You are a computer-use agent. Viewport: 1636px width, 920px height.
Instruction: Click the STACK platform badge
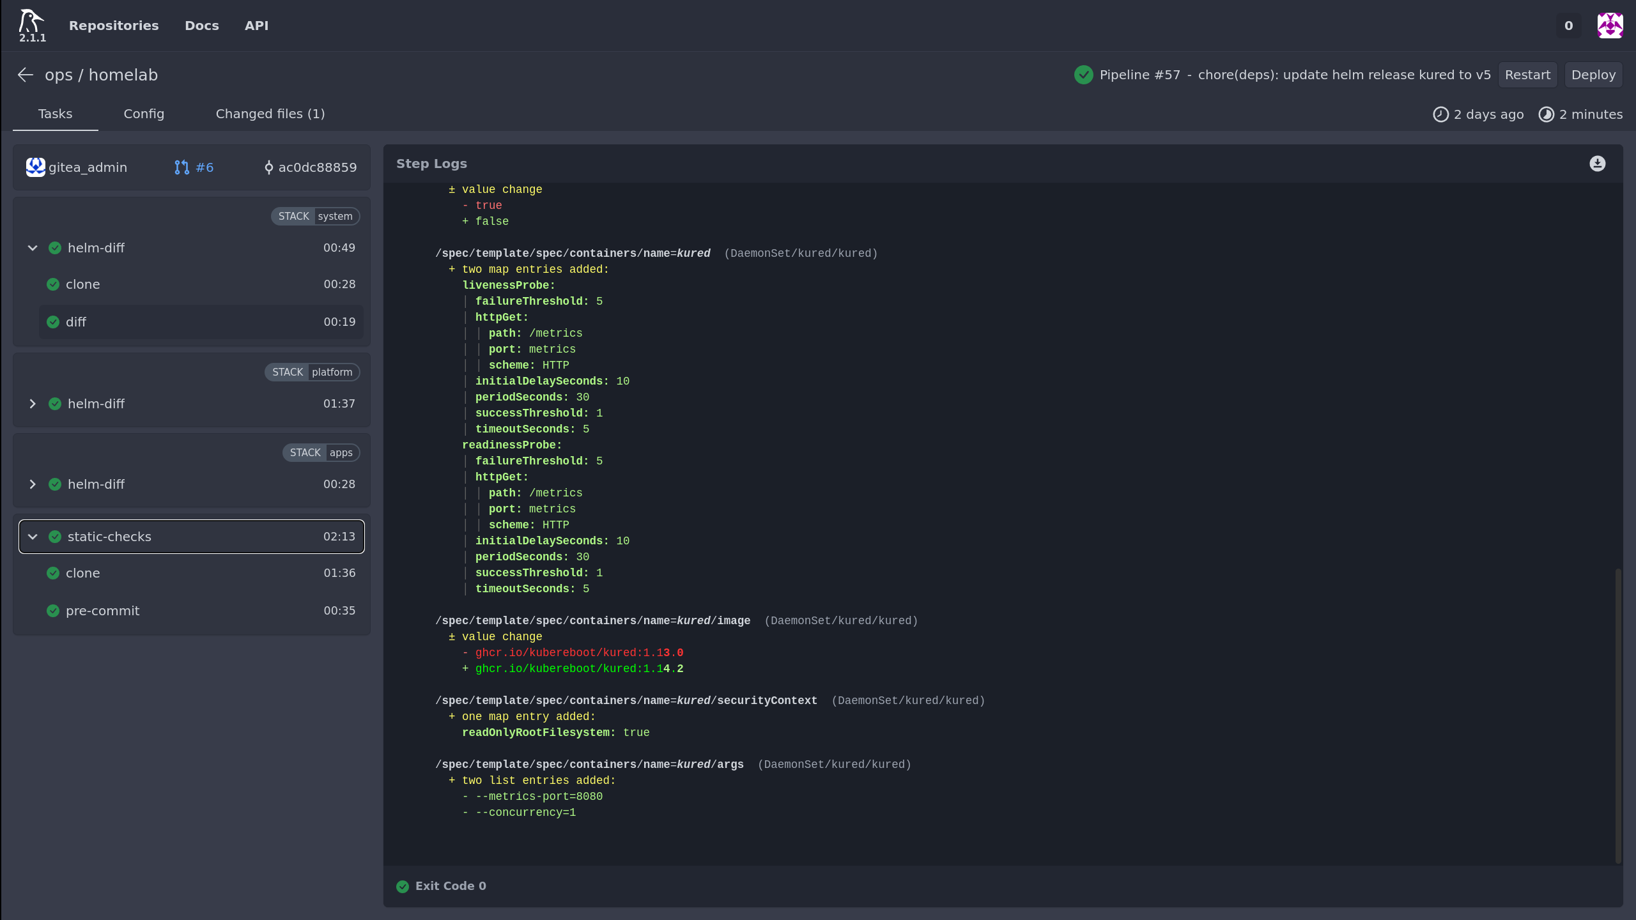(x=313, y=372)
